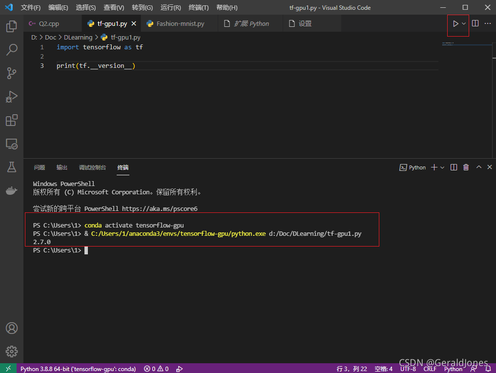Click the debug launch status bar icon
The height and width of the screenshot is (373, 496).
(x=179, y=369)
